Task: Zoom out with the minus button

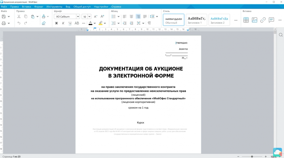Action: (238, 157)
